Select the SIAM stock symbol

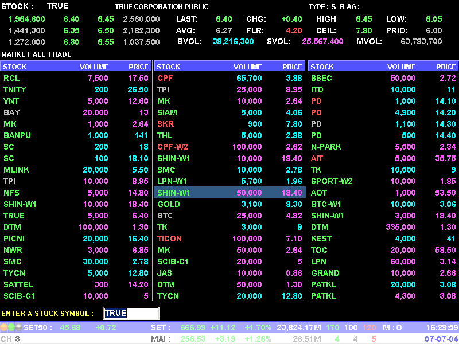point(167,112)
